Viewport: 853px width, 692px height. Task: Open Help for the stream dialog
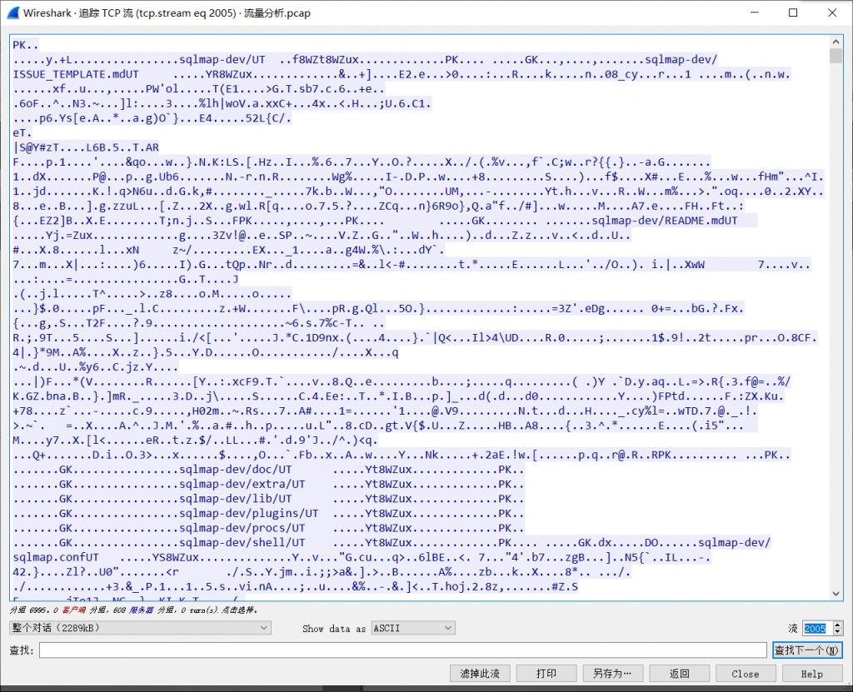(x=811, y=674)
